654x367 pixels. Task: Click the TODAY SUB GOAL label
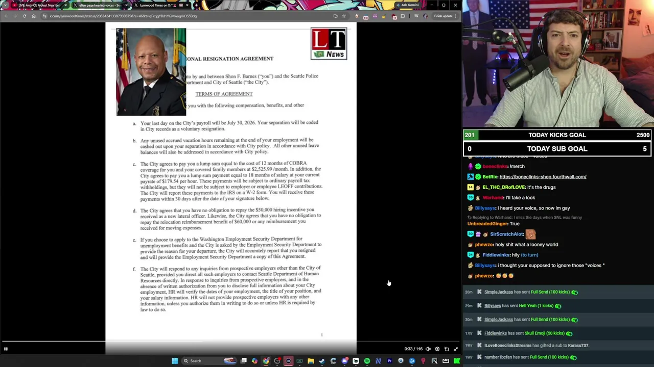[557, 149]
